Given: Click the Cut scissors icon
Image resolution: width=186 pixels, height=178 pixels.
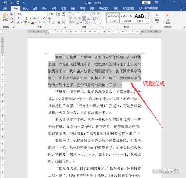Looking at the screenshot, I should pos(11,14).
